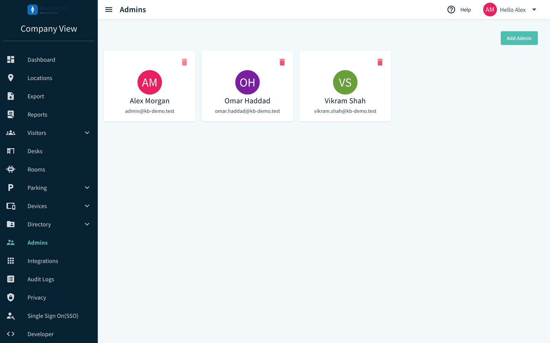Viewport: 550px width, 343px height.
Task: Delete admin Omar Haddad via trash icon
Action: [x=282, y=62]
